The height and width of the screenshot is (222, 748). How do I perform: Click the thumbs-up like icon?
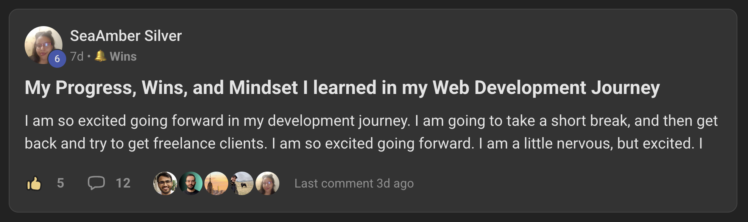(x=34, y=183)
